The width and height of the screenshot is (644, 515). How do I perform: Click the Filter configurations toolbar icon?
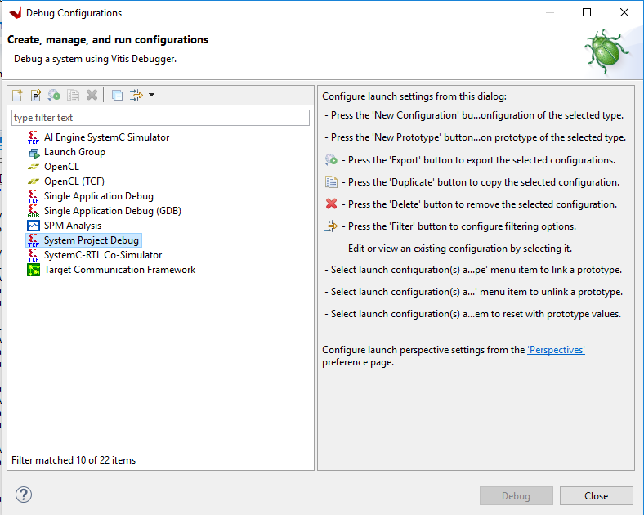tap(136, 96)
